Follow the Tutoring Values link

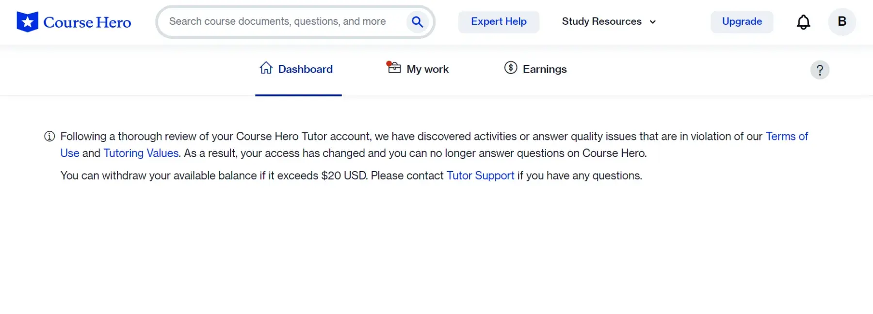[141, 153]
